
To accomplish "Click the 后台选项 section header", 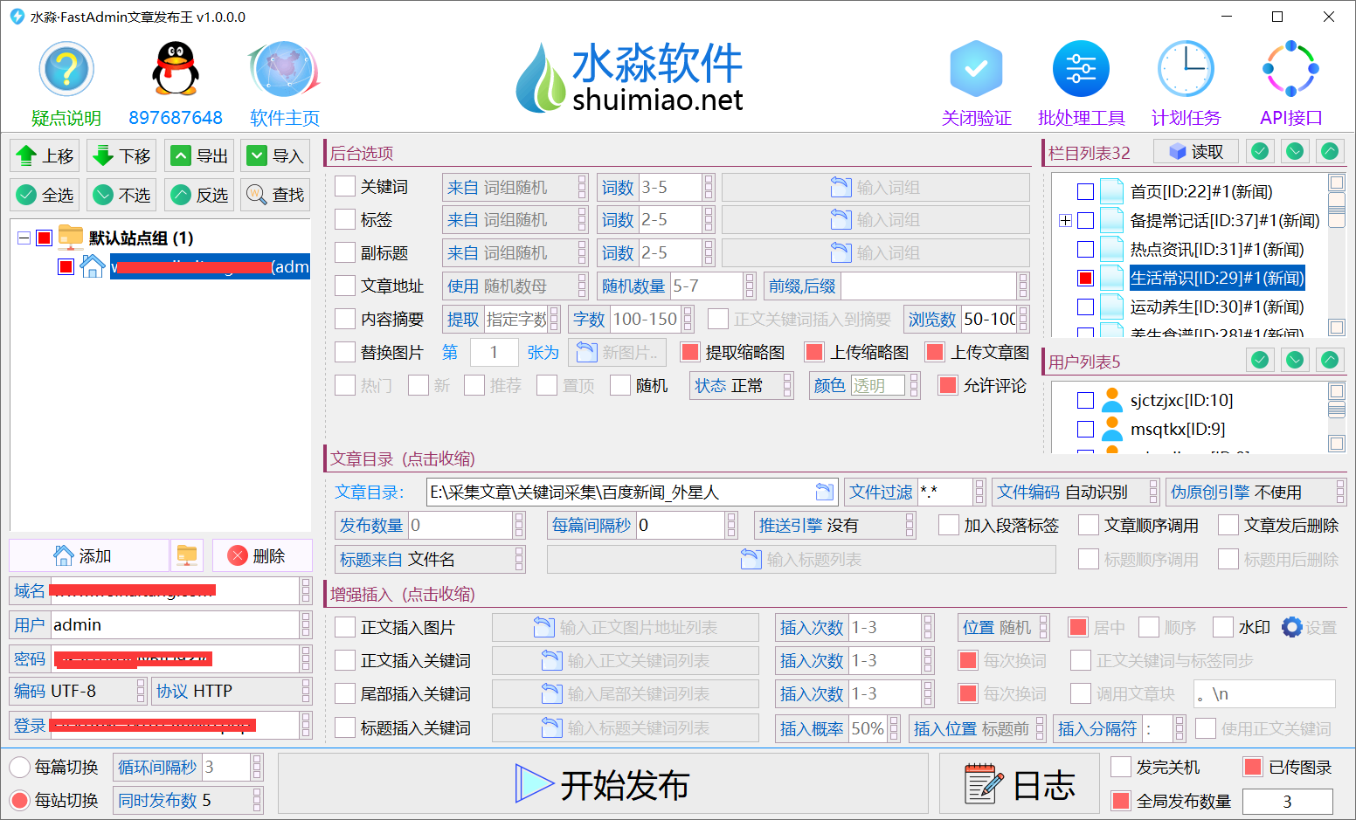I will coord(362,153).
